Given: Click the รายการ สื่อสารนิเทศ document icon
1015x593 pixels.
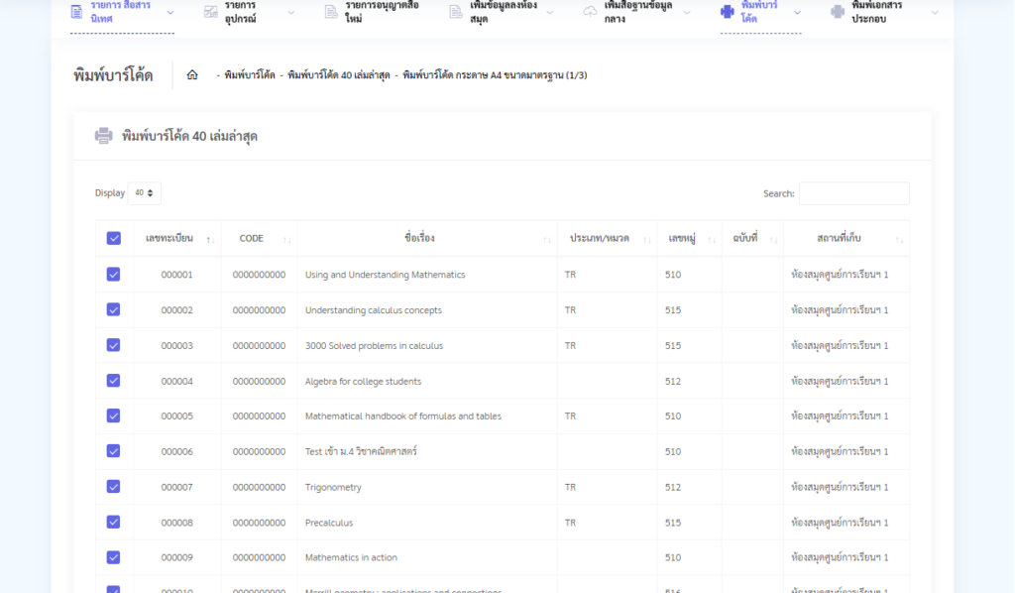Looking at the screenshot, I should click(76, 12).
